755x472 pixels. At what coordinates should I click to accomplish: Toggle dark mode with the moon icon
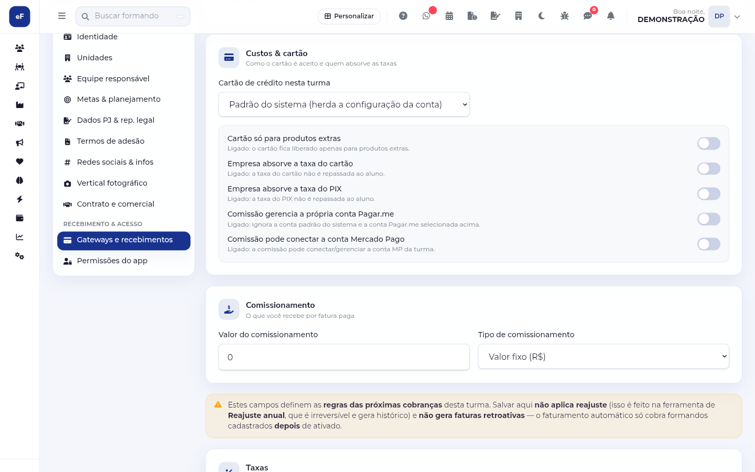(x=542, y=16)
